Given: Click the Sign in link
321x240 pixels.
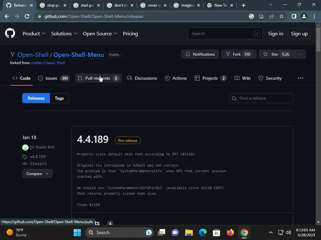Looking at the screenshot, I should [x=276, y=33].
